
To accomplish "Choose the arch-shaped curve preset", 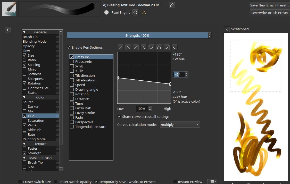I will [159, 47].
